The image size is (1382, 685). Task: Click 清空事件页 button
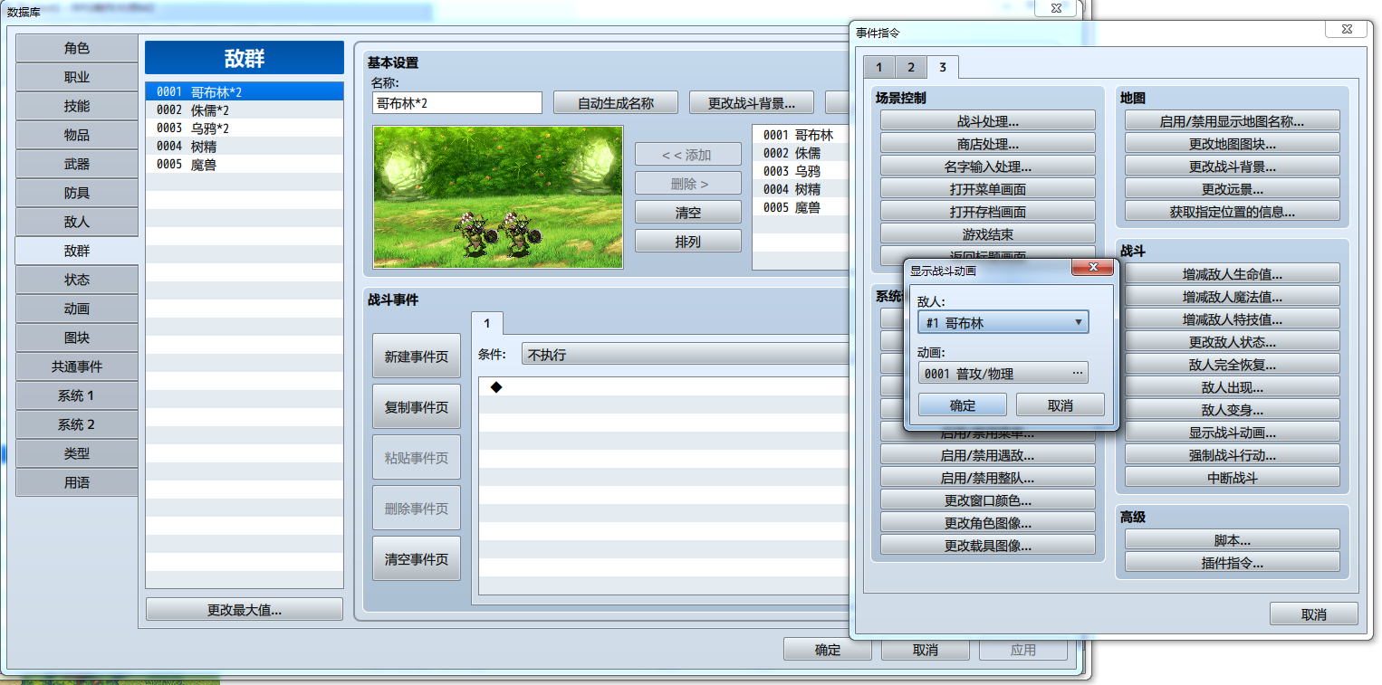coord(417,559)
